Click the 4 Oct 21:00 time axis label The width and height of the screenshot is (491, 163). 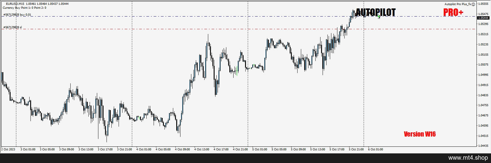click(240, 149)
